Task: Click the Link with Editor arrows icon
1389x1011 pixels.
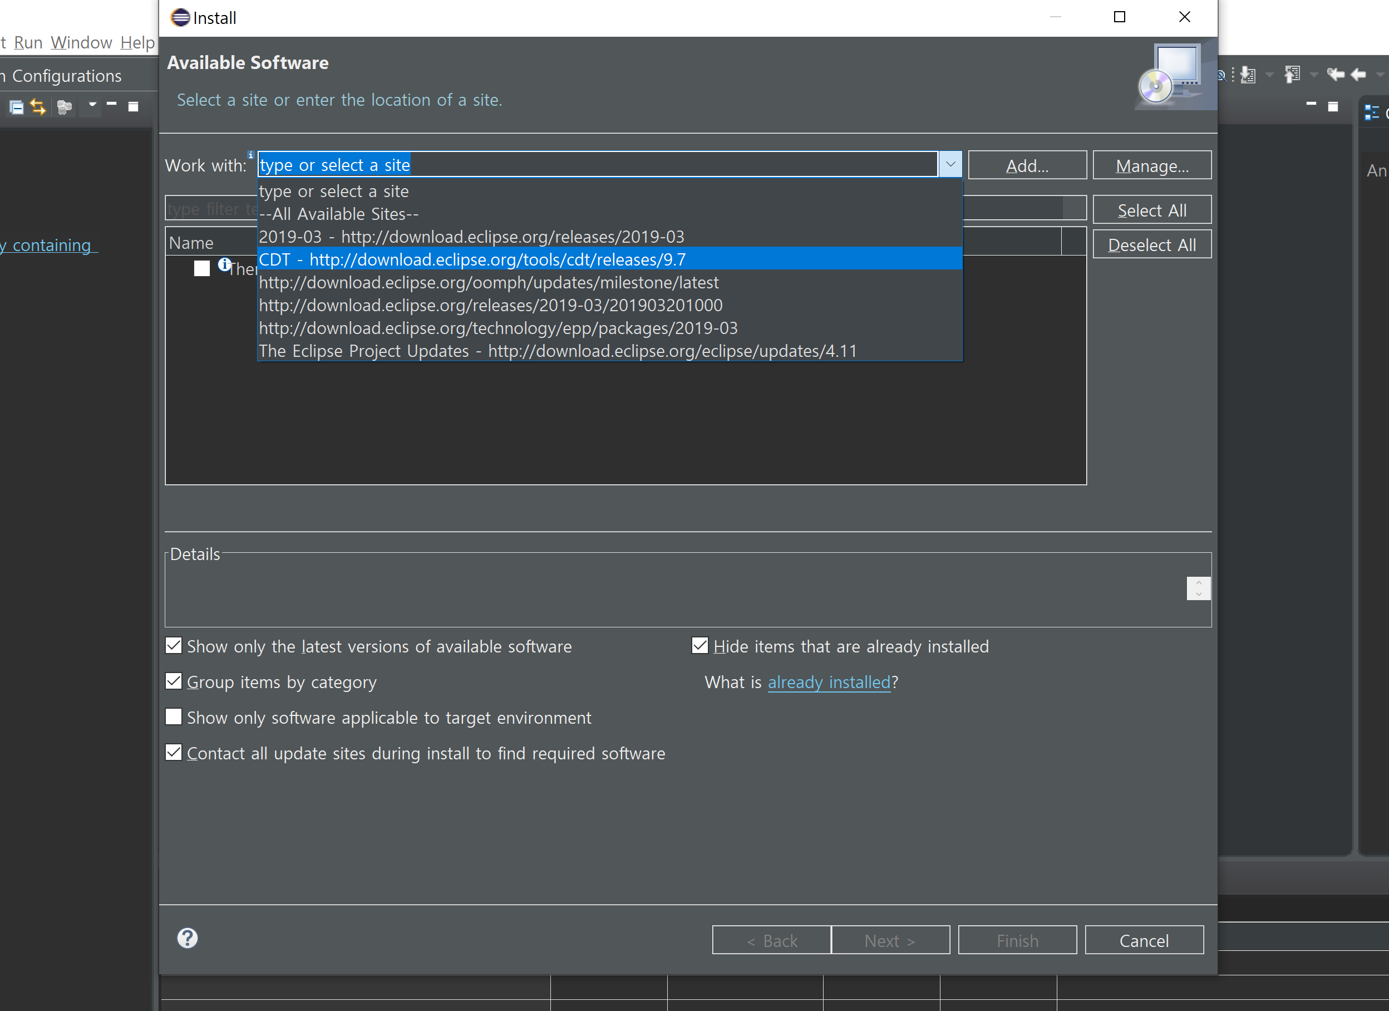Action: pyautogui.click(x=38, y=107)
